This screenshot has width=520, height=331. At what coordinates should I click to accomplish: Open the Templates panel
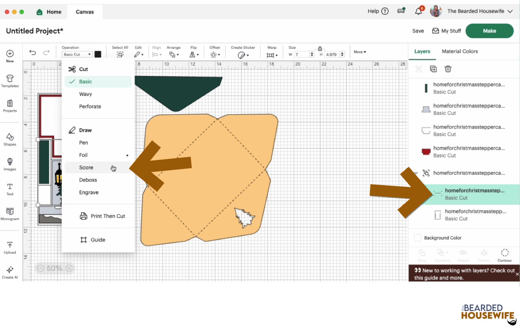tap(10, 81)
